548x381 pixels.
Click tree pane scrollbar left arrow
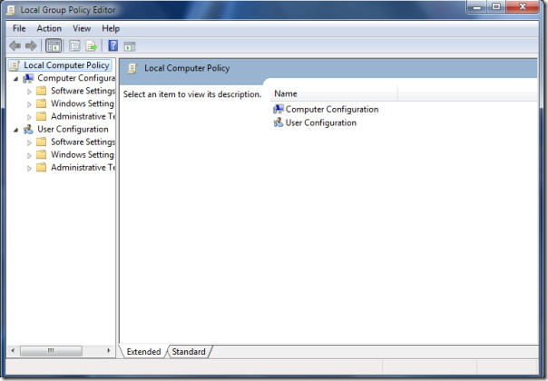pos(13,350)
